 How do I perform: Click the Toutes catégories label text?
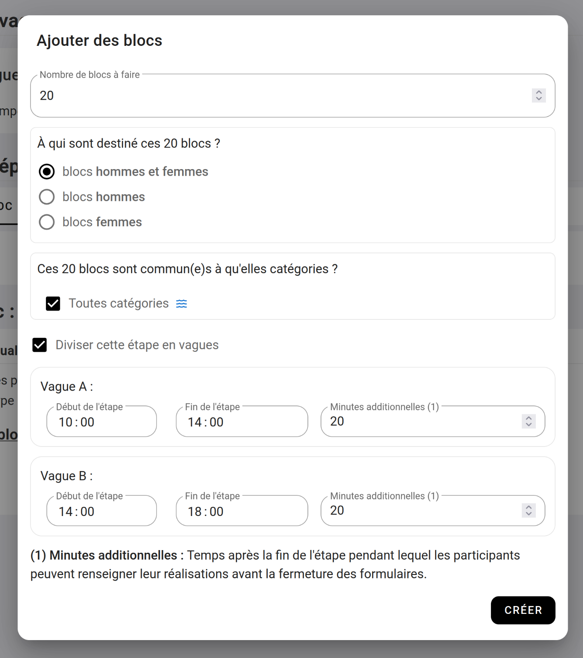(x=118, y=304)
